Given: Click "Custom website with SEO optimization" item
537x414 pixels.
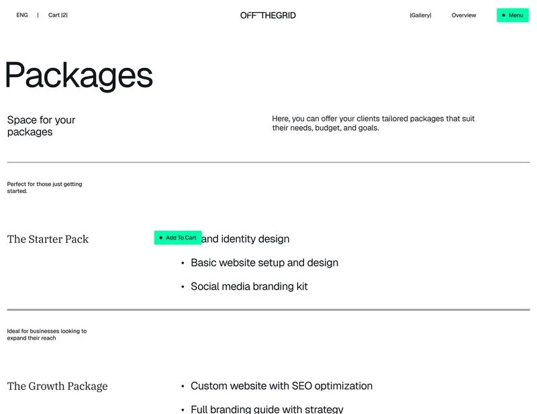Looking at the screenshot, I should 281,386.
